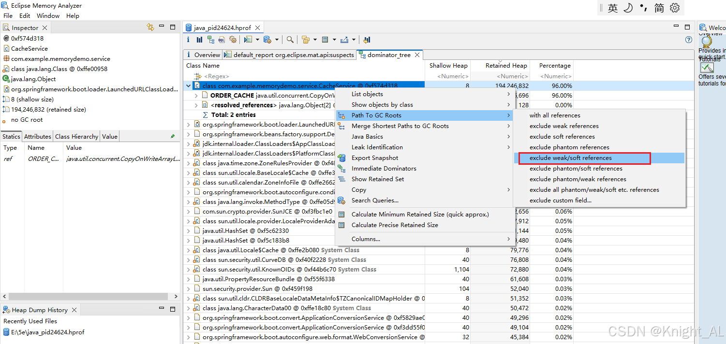Screen dimensions: 726x344
Task: Click the Export toolbar icon
Action: pos(344,40)
